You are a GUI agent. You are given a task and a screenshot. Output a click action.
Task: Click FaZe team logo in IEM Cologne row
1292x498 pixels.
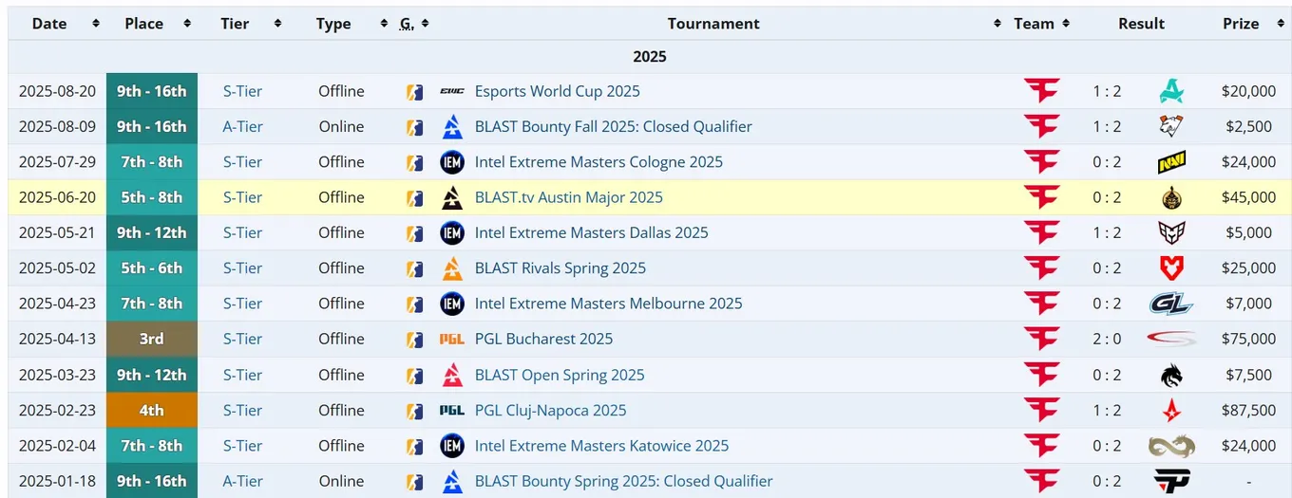(1042, 162)
